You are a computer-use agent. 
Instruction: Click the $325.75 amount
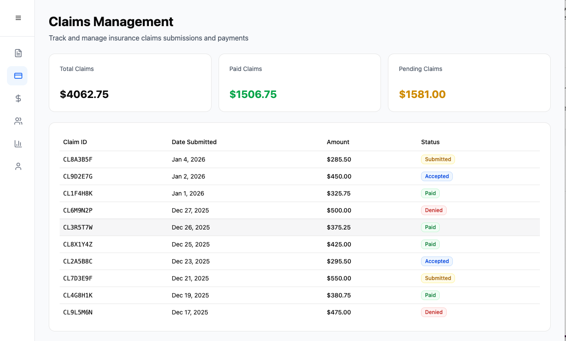pyautogui.click(x=339, y=193)
